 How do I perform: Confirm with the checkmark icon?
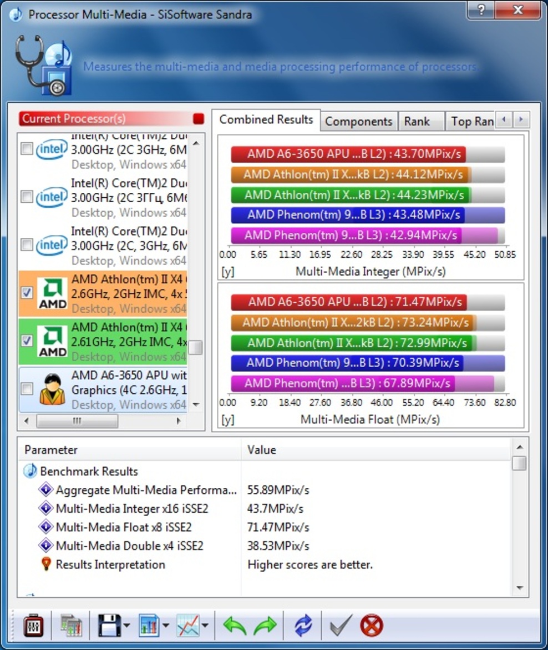point(341,625)
